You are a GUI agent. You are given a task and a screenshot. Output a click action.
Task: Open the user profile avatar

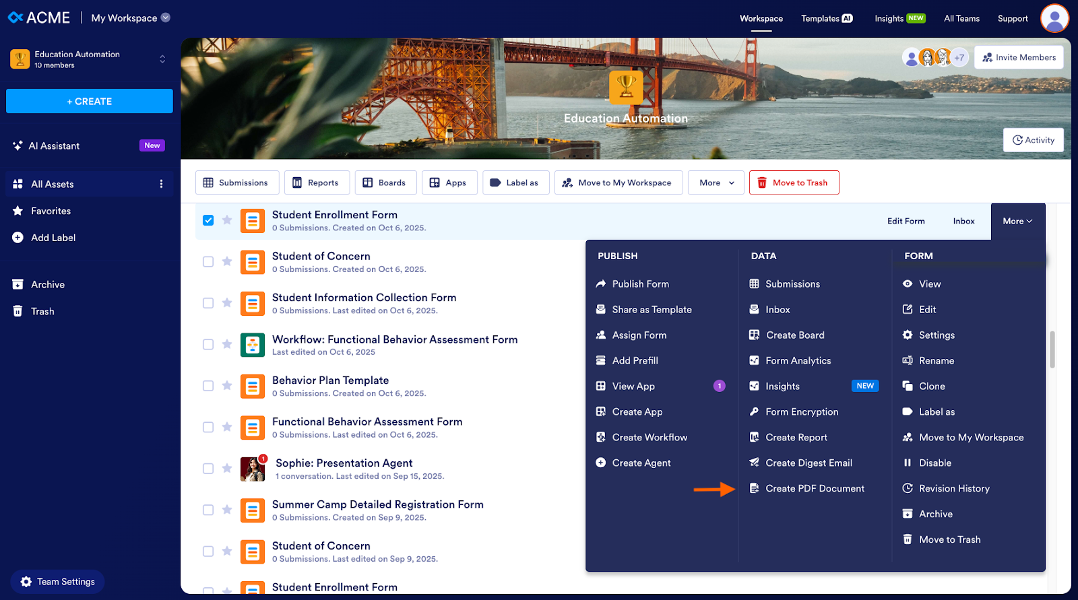tap(1054, 18)
